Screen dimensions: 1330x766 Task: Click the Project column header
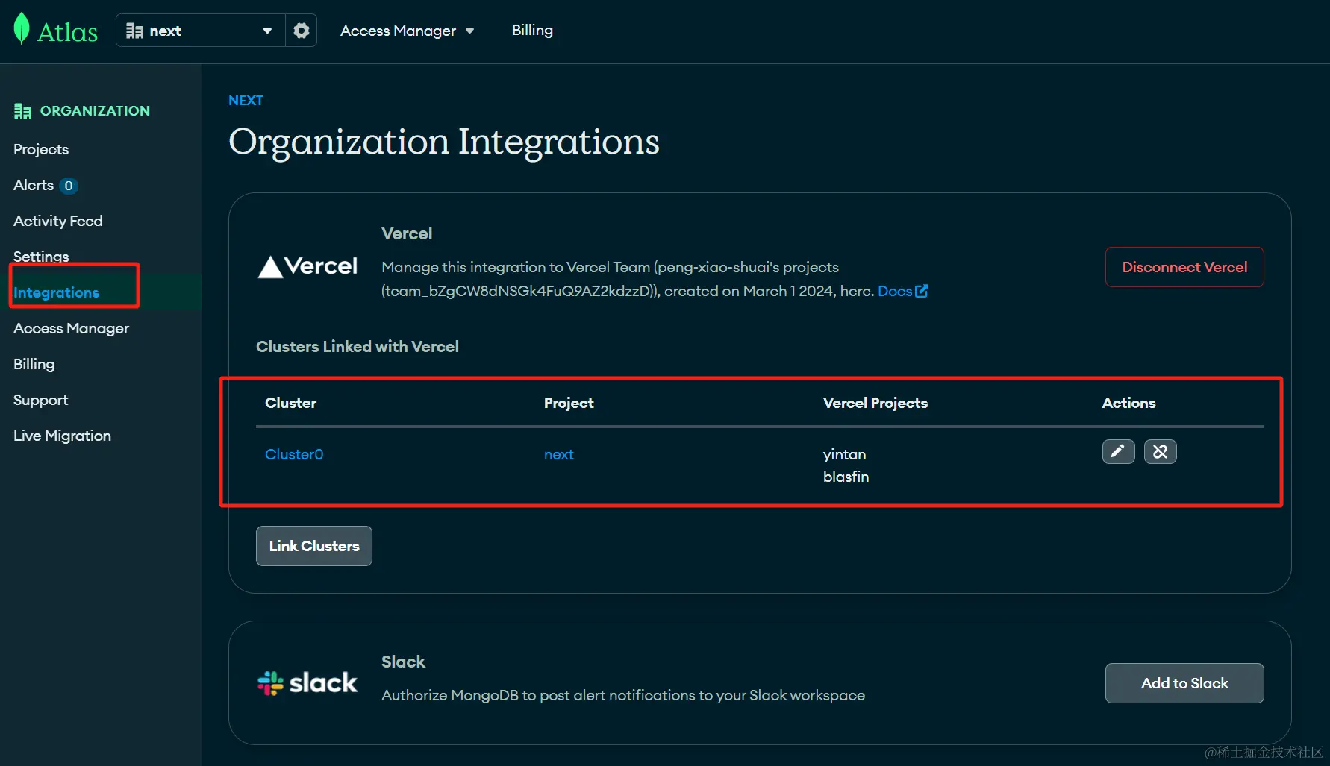pyautogui.click(x=569, y=403)
